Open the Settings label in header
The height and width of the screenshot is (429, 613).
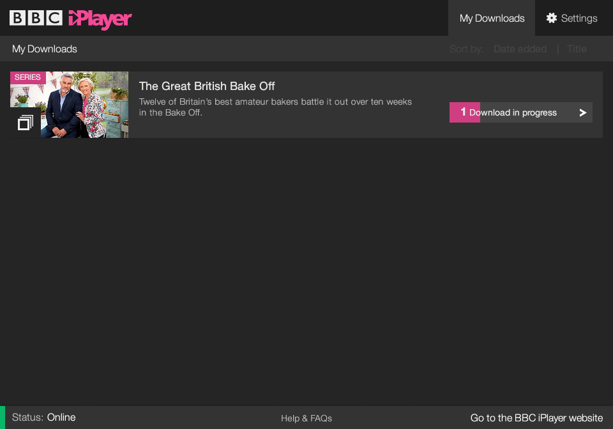pos(579,19)
